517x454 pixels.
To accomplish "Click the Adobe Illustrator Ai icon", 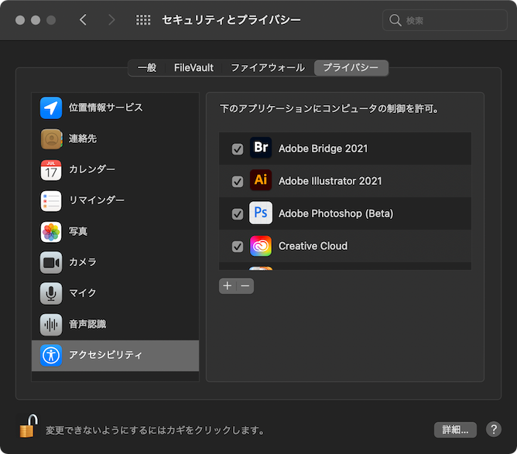I will pyautogui.click(x=261, y=180).
